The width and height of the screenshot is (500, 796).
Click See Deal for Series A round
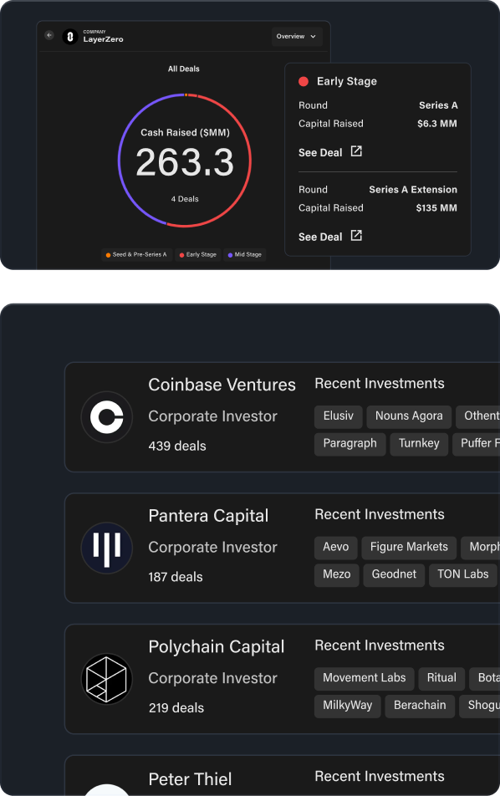point(320,152)
